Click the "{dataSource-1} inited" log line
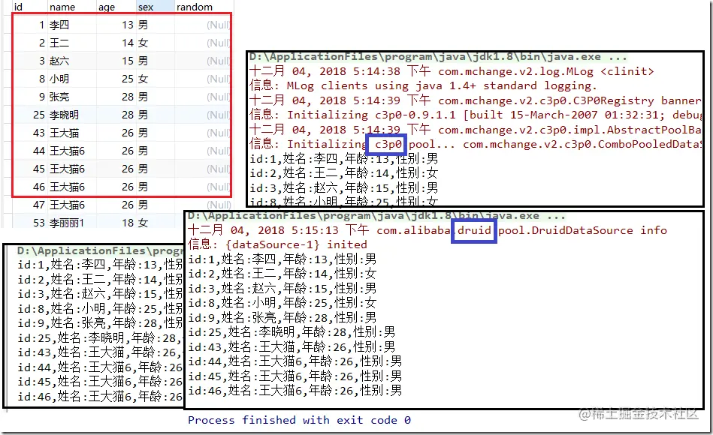This screenshot has height=435, width=713. [277, 244]
